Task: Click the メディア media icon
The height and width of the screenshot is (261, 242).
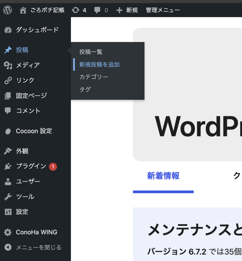Action: click(x=8, y=65)
